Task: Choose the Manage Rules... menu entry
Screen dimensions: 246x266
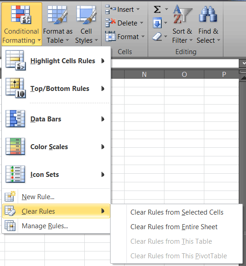Action: coord(56,226)
